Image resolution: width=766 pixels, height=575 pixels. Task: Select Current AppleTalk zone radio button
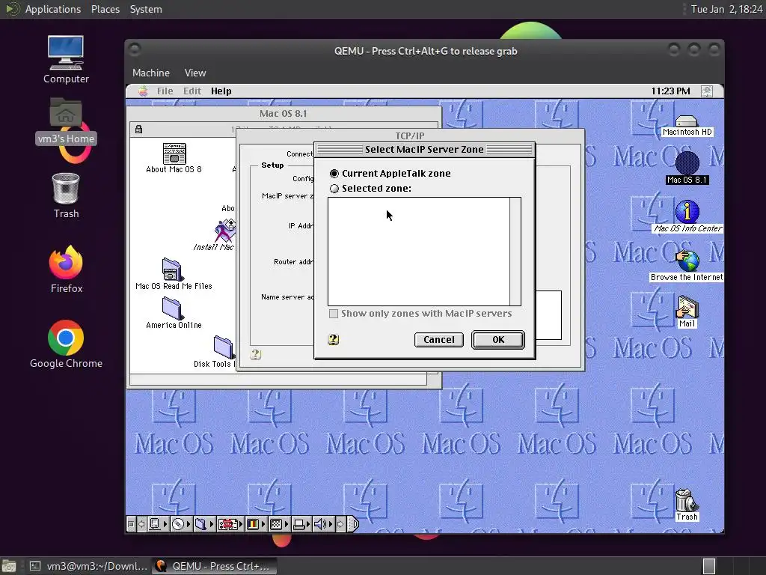334,174
